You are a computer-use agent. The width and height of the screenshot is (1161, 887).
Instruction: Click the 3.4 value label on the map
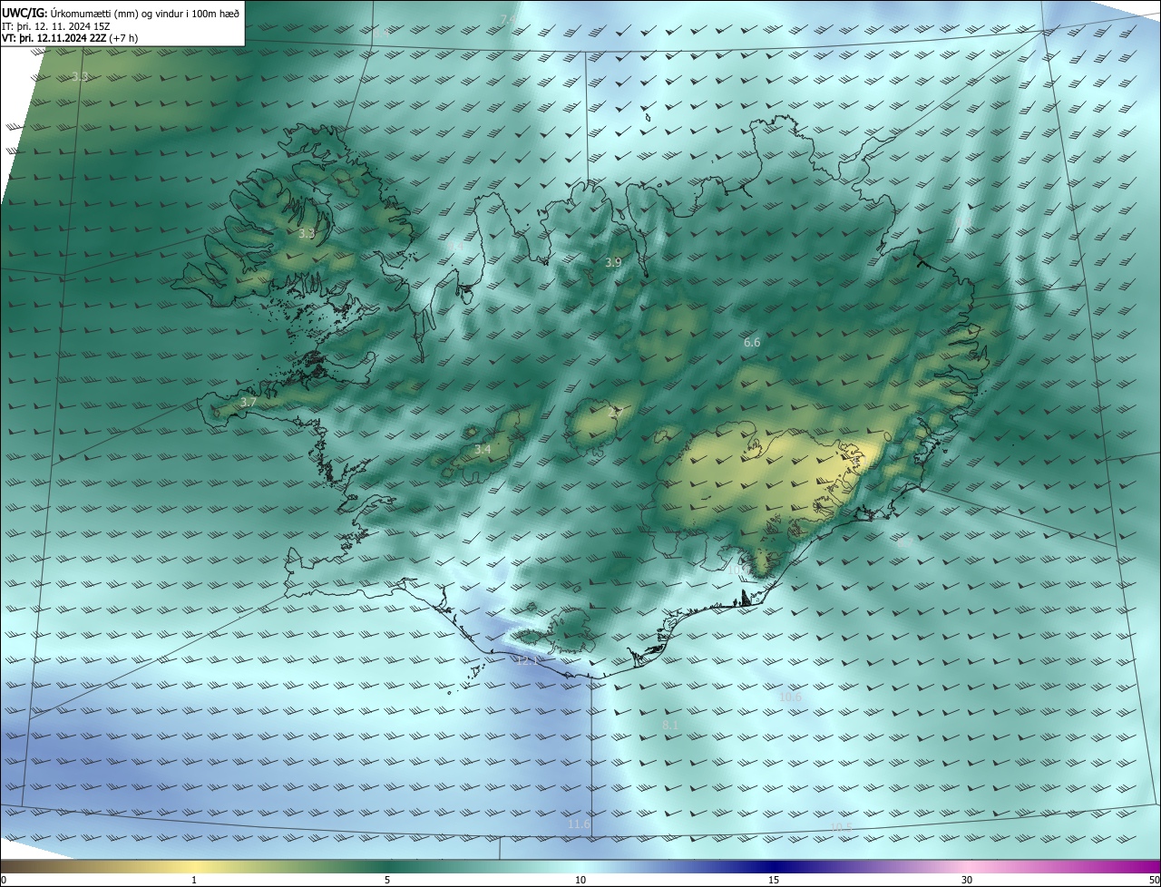(483, 449)
